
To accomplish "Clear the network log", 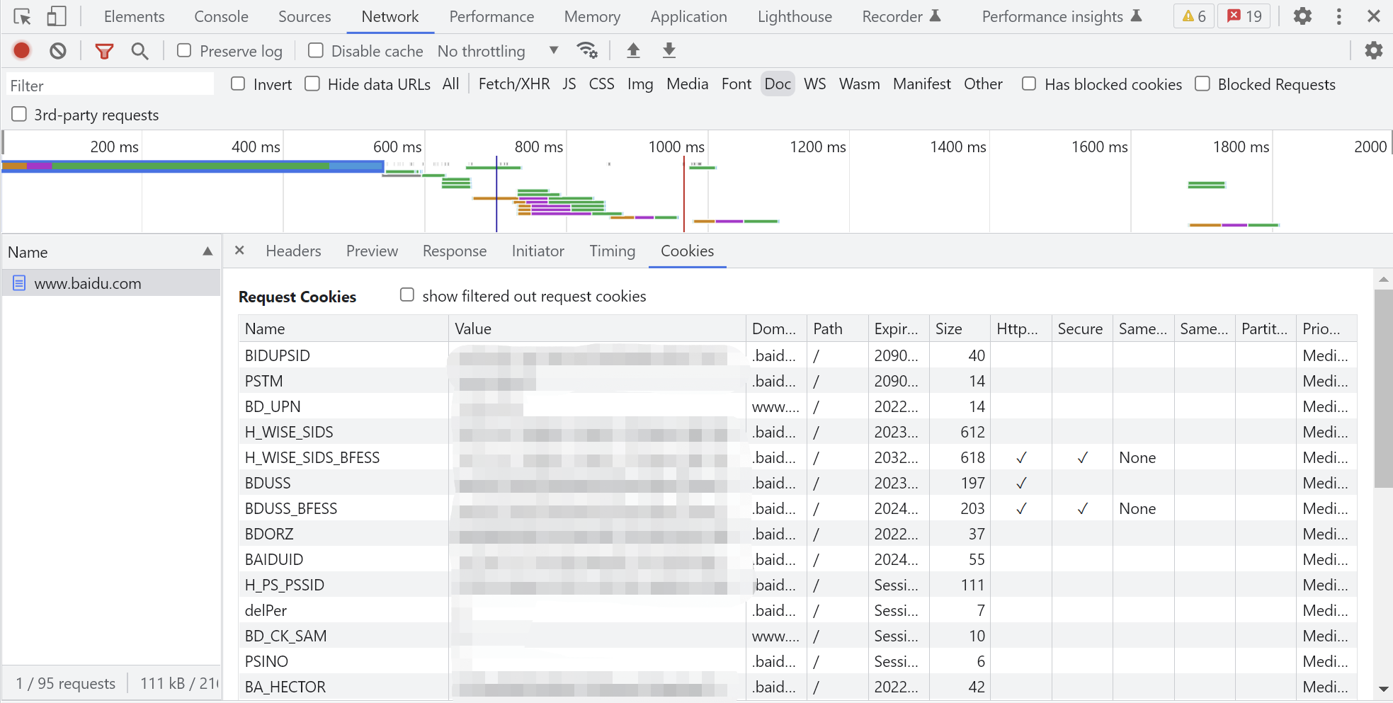I will coord(58,50).
